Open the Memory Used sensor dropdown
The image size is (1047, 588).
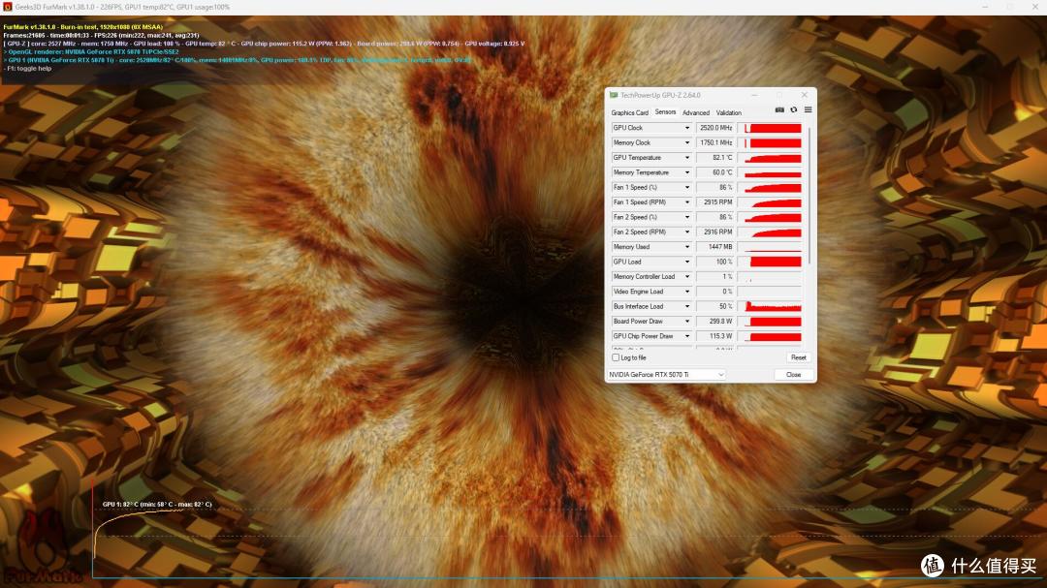coord(687,247)
